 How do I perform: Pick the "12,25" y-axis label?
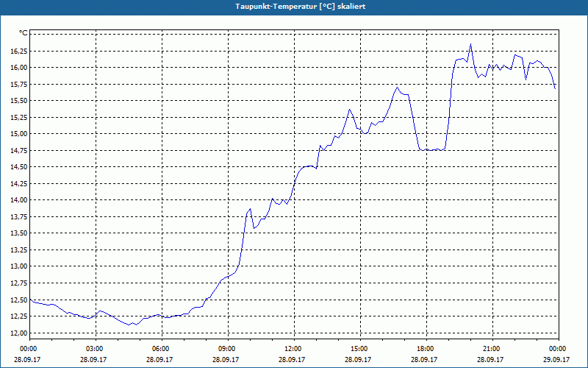19,316
